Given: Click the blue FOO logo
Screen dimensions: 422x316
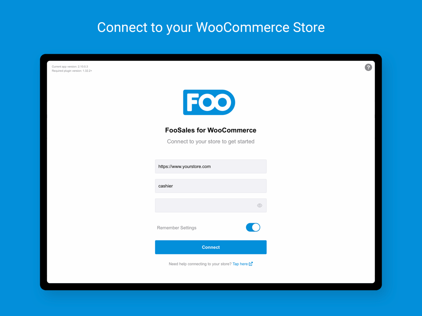Looking at the screenshot, I should click(209, 102).
